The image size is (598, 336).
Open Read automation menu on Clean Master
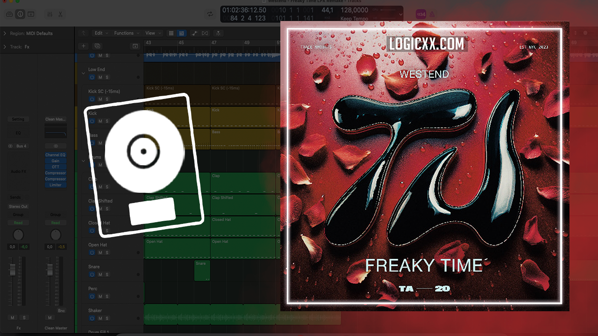pyautogui.click(x=56, y=223)
